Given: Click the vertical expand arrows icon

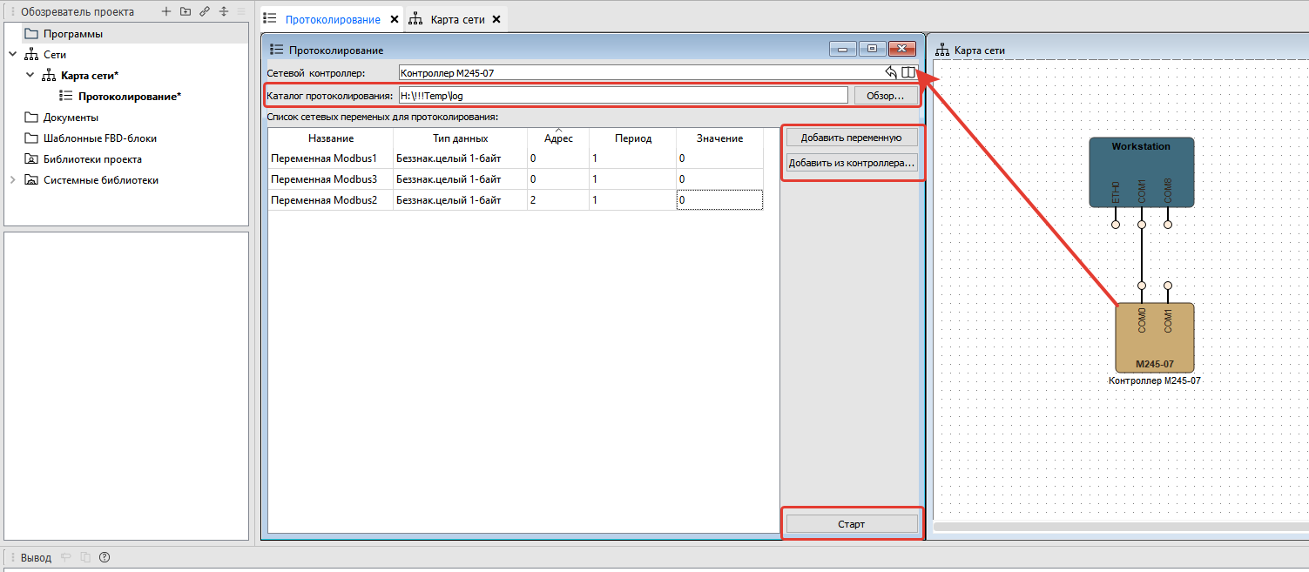Looking at the screenshot, I should pyautogui.click(x=223, y=12).
